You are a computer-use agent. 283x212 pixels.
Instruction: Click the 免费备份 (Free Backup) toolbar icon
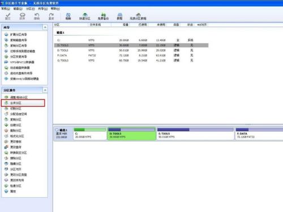[x=103, y=16]
